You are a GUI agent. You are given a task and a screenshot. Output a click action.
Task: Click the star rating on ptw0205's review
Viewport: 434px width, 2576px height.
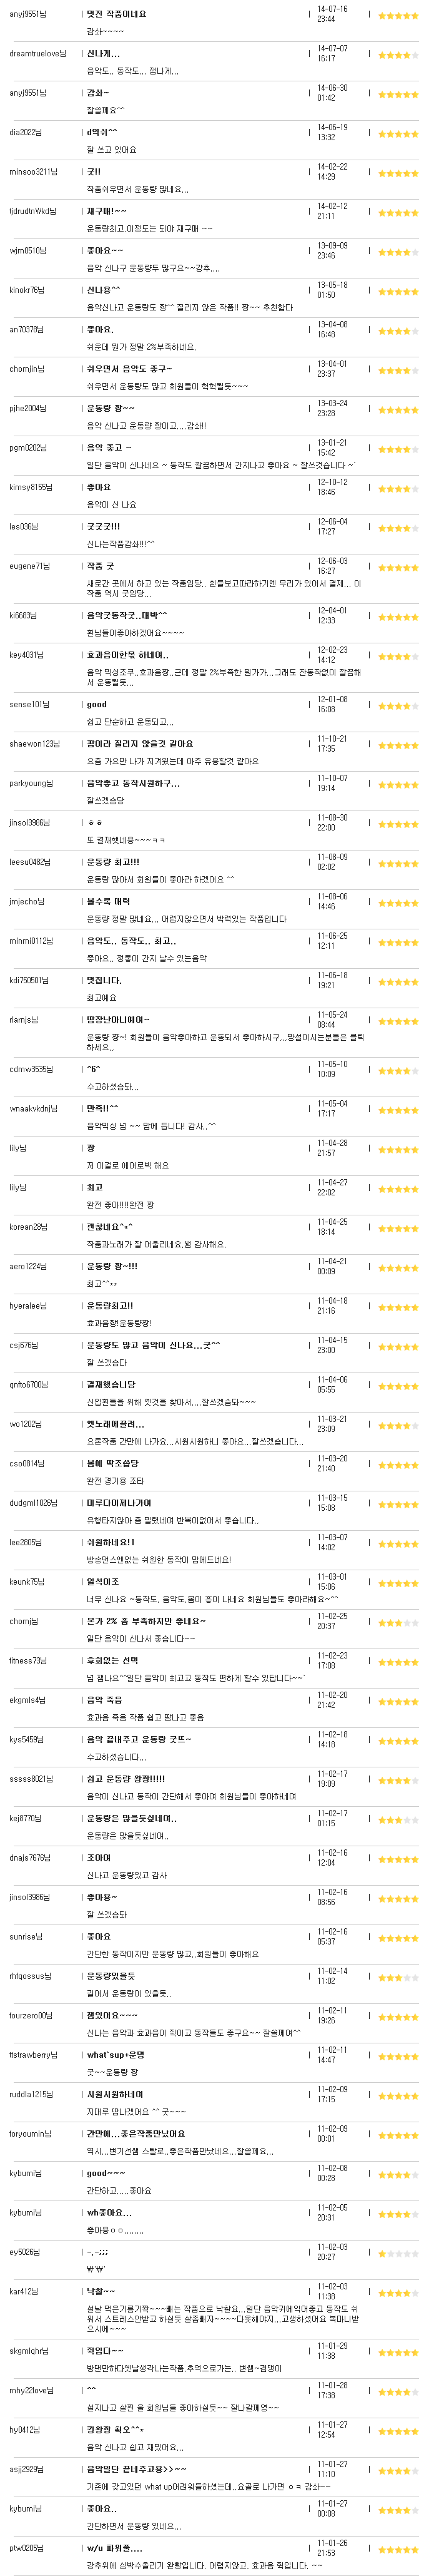pyautogui.click(x=398, y=2549)
